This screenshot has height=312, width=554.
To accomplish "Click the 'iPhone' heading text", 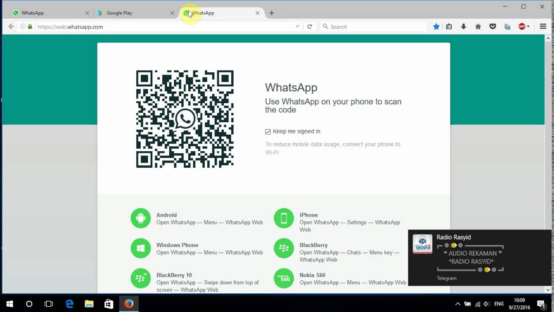I will pyautogui.click(x=309, y=215).
